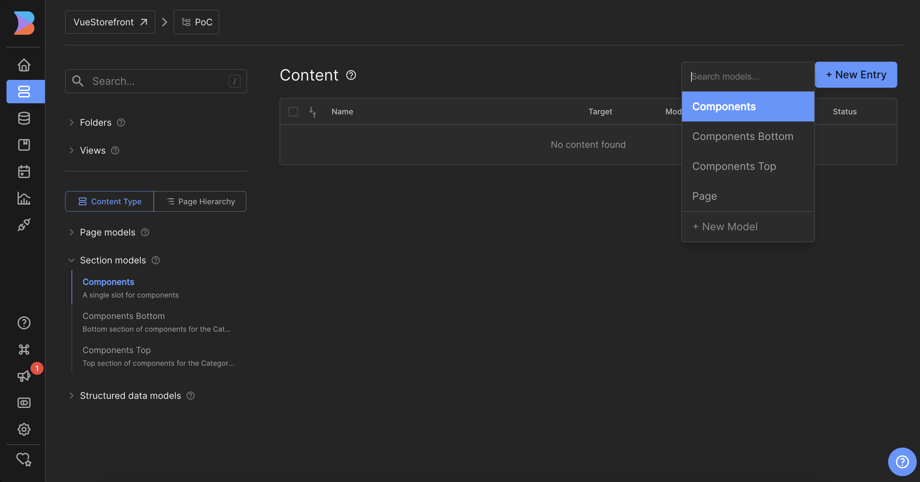The width and height of the screenshot is (920, 482).
Task: Open the calendar schedule icon in sidebar
Action: point(24,171)
